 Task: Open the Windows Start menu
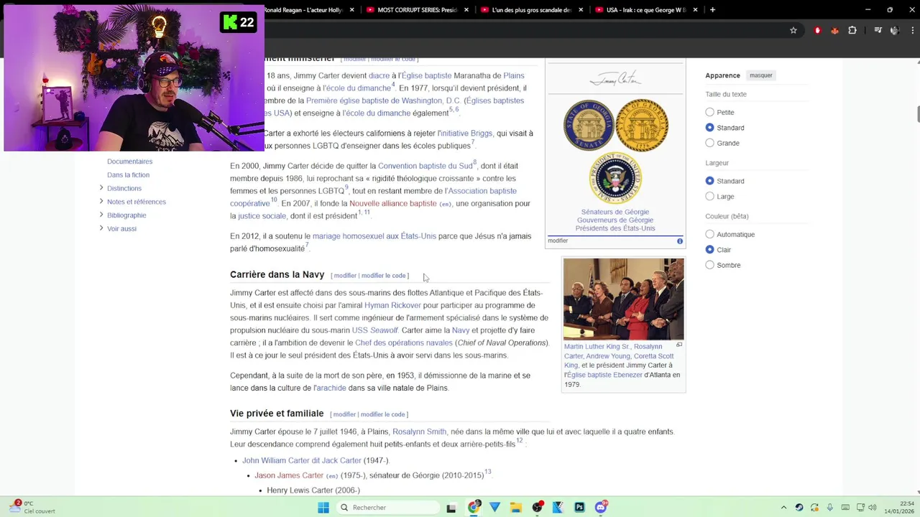(323, 508)
